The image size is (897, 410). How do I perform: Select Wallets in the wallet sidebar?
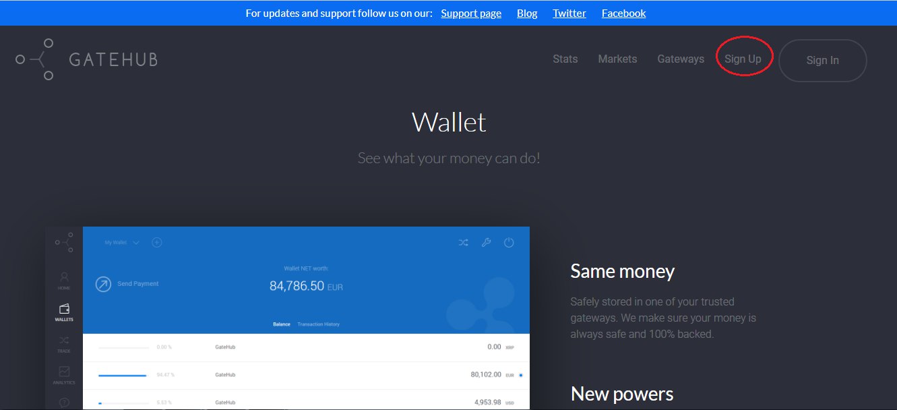tap(64, 313)
